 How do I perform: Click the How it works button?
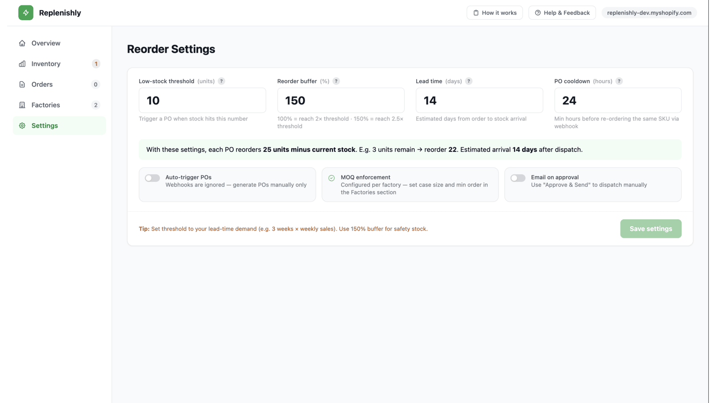pyautogui.click(x=494, y=13)
